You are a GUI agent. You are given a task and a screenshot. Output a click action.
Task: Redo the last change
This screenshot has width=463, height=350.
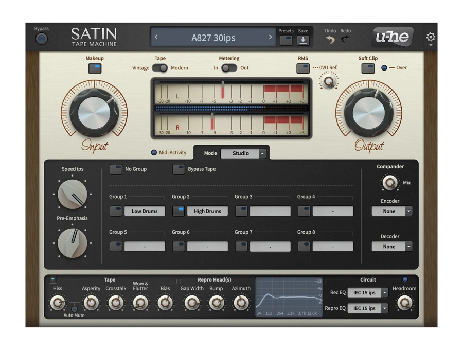click(345, 39)
